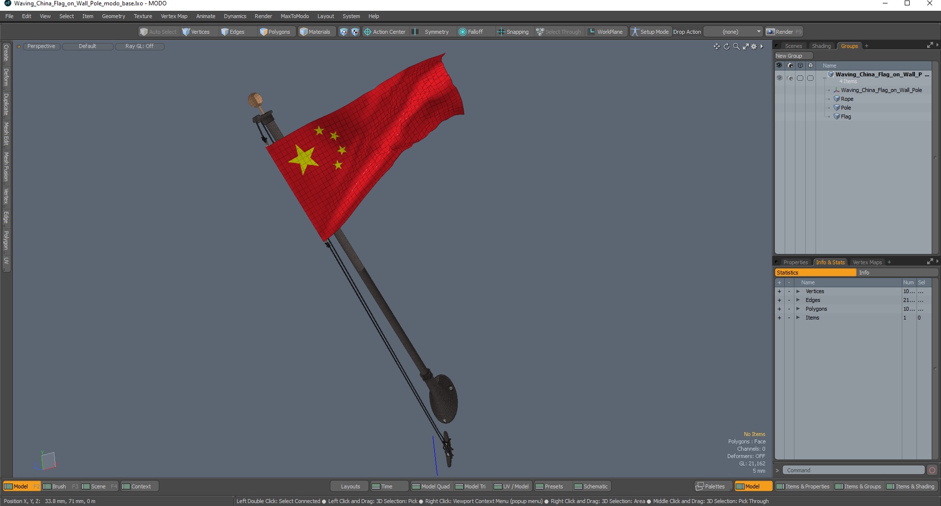The width and height of the screenshot is (941, 506).
Task: Activate Edges selection mode
Action: pyautogui.click(x=233, y=32)
